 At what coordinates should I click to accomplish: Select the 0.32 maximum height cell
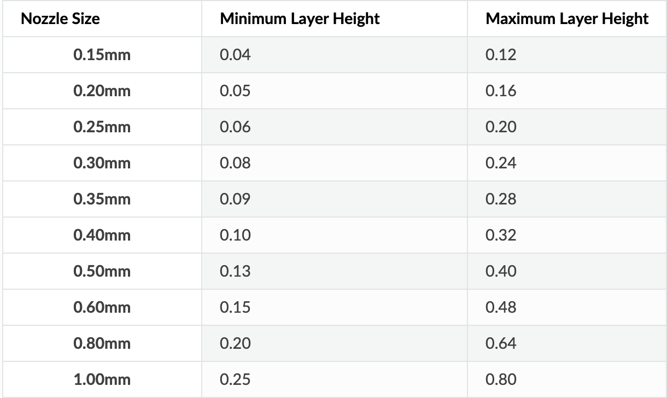[x=501, y=235]
